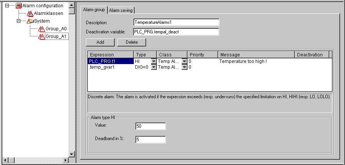
Task: Click the Delete button
Action: coord(131,42)
